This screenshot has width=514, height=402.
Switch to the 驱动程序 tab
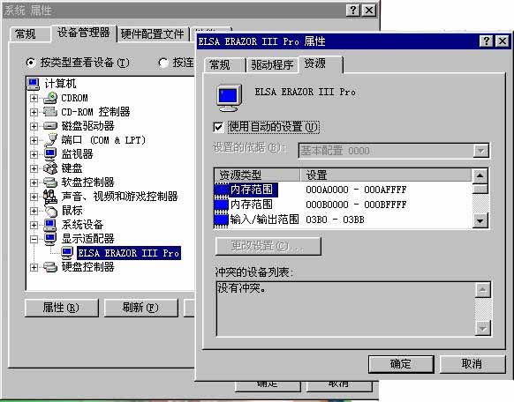[272, 64]
